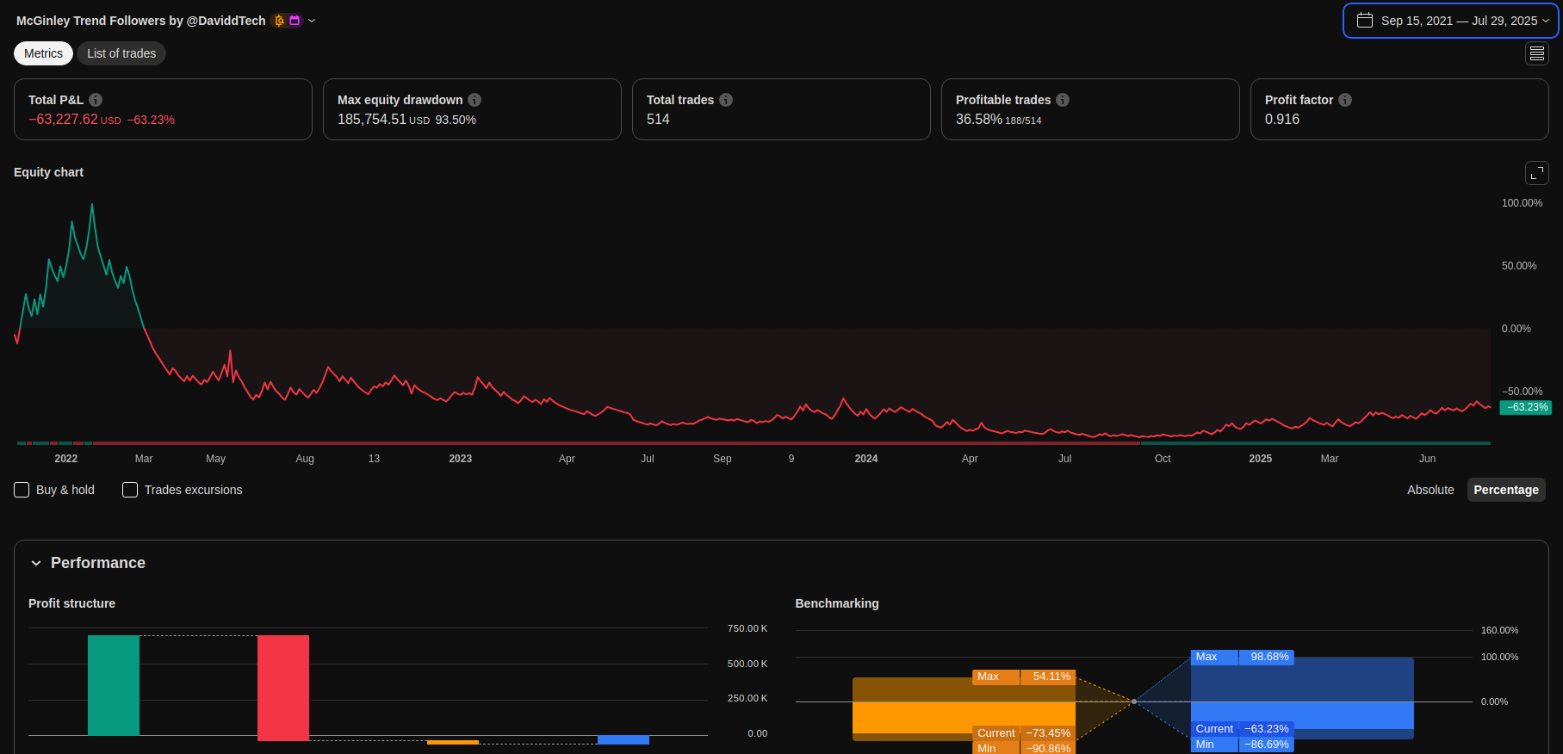
Task: Toggle the Trades excursions checkbox
Action: pos(130,490)
